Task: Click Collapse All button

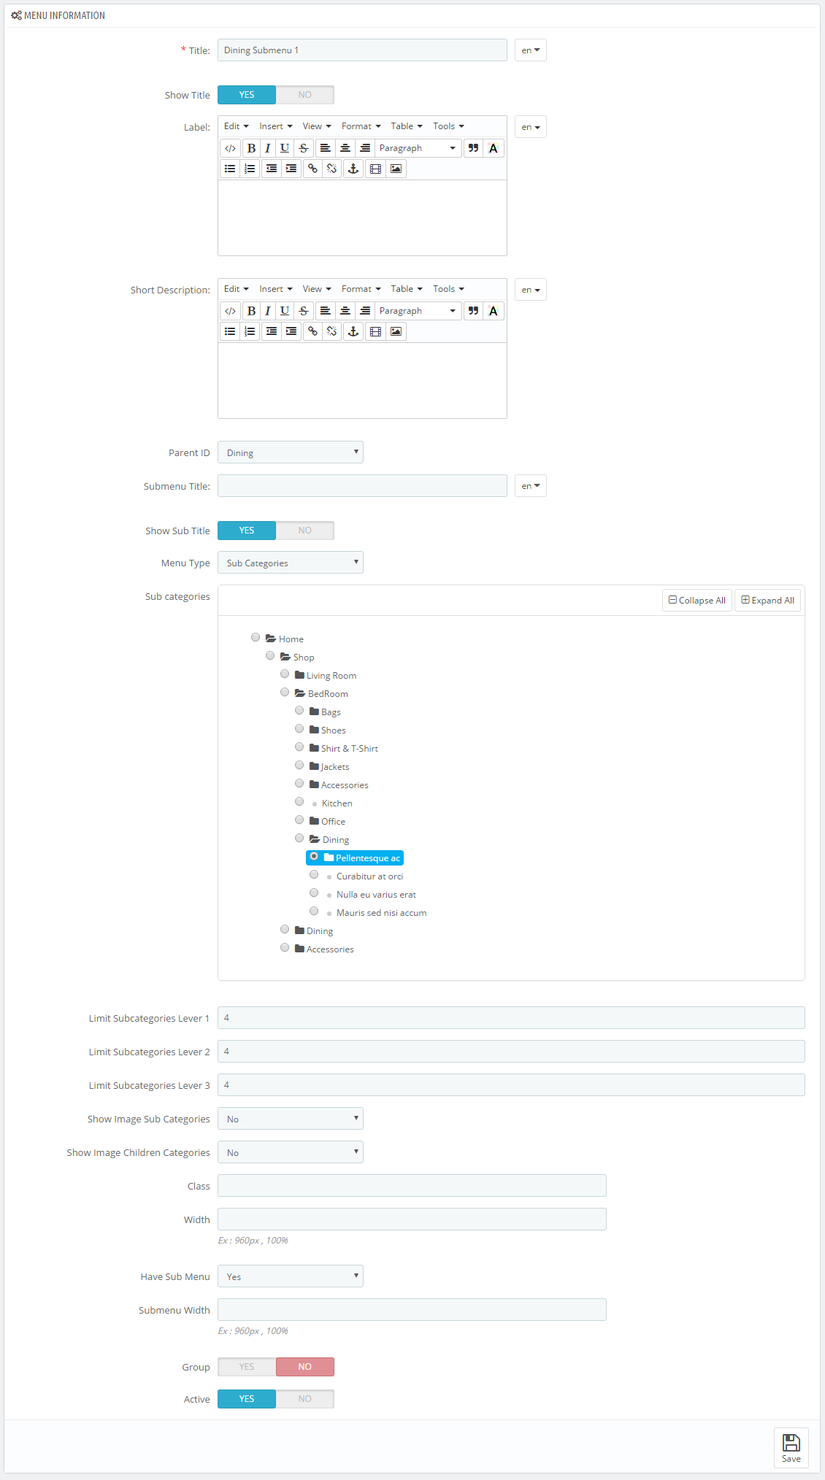Action: (697, 601)
